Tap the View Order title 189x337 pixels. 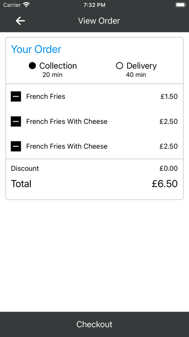(x=99, y=21)
